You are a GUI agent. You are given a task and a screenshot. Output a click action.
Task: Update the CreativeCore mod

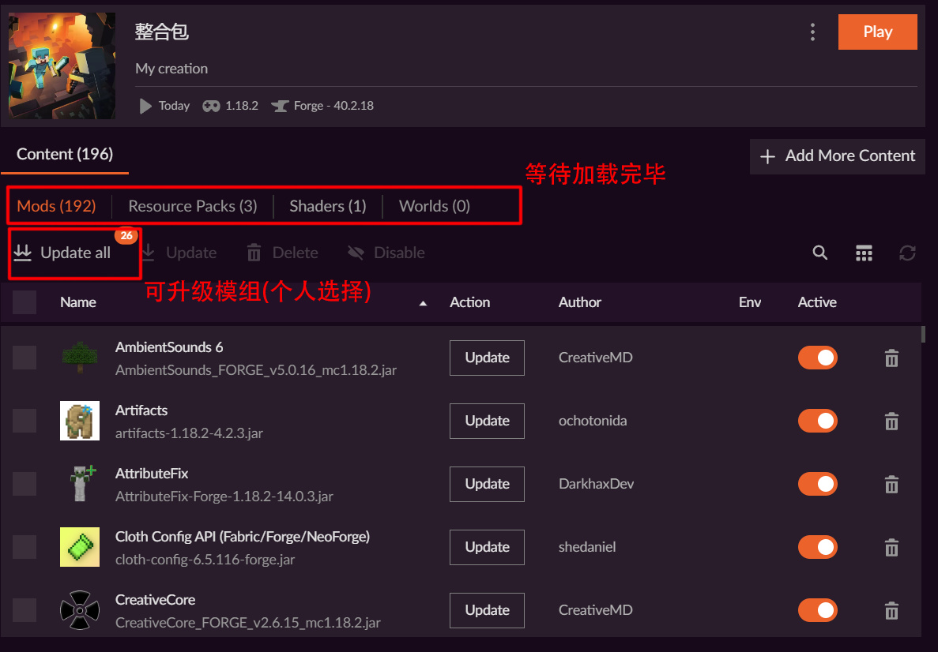487,611
